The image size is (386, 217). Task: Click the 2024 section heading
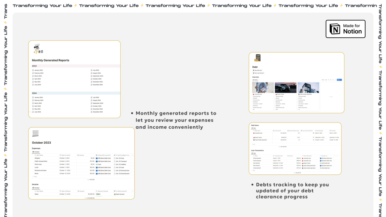tap(34, 93)
